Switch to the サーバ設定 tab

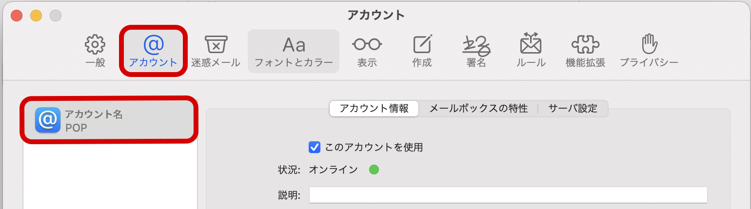[573, 109]
